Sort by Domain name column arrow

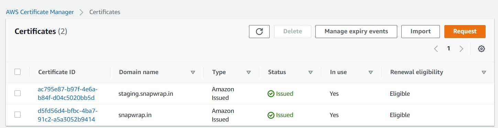[193, 72]
